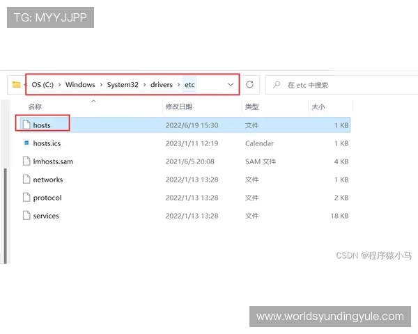418x334 pixels.
Task: Navigate to System32 breadcrumb
Action: pyautogui.click(x=123, y=85)
